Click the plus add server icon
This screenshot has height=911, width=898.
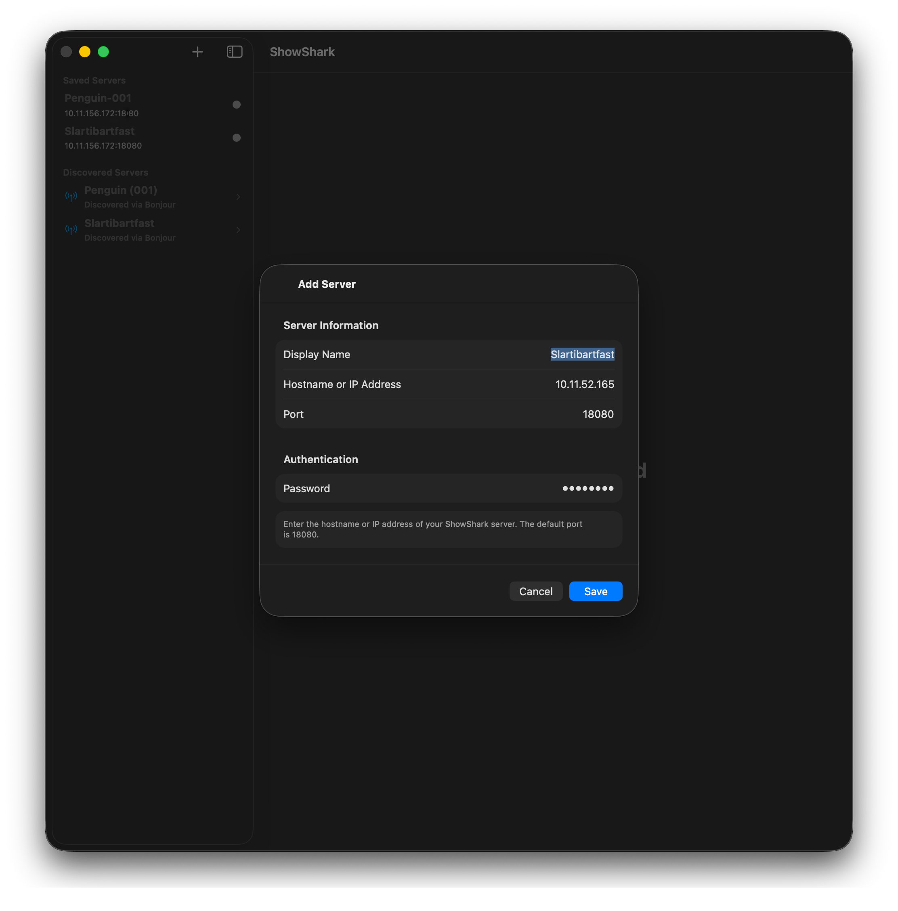pos(197,52)
